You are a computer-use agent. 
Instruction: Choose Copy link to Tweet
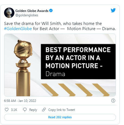[62, 110]
